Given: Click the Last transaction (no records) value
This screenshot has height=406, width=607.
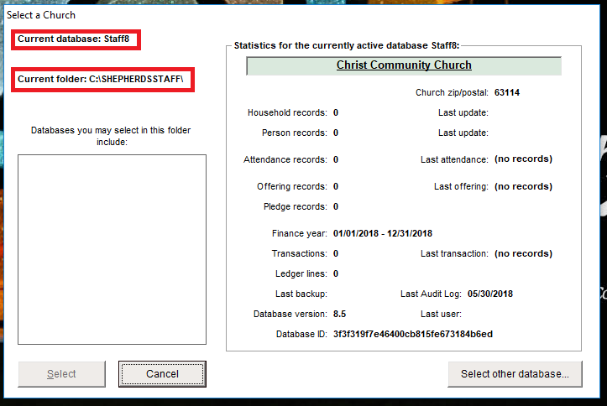Looking at the screenshot, I should coord(523,253).
